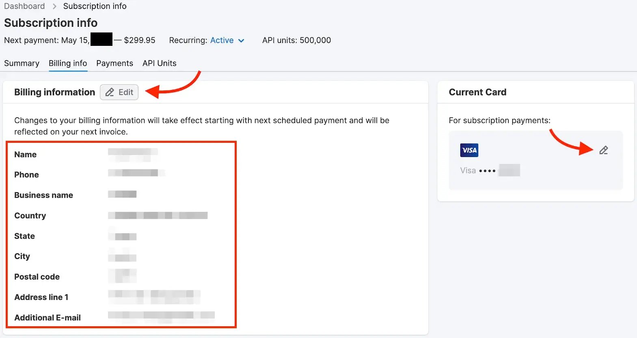Navigate to Dashboard via breadcrumb
This screenshot has width=637, height=338.
tap(24, 6)
